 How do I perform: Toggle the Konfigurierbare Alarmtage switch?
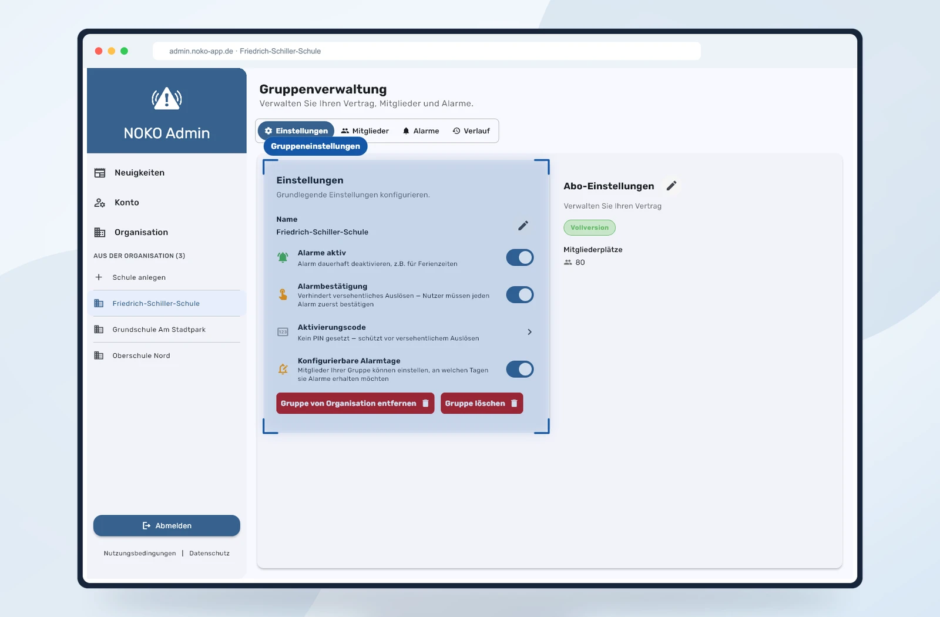click(x=520, y=369)
